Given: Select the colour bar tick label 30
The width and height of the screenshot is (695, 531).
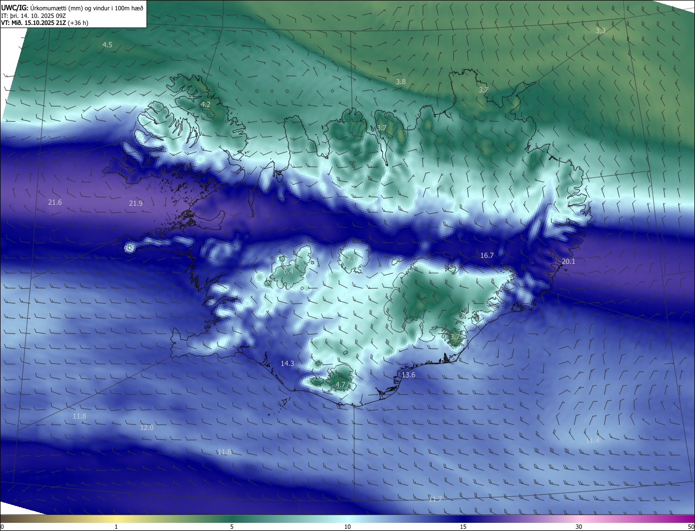Looking at the screenshot, I should [x=579, y=527].
